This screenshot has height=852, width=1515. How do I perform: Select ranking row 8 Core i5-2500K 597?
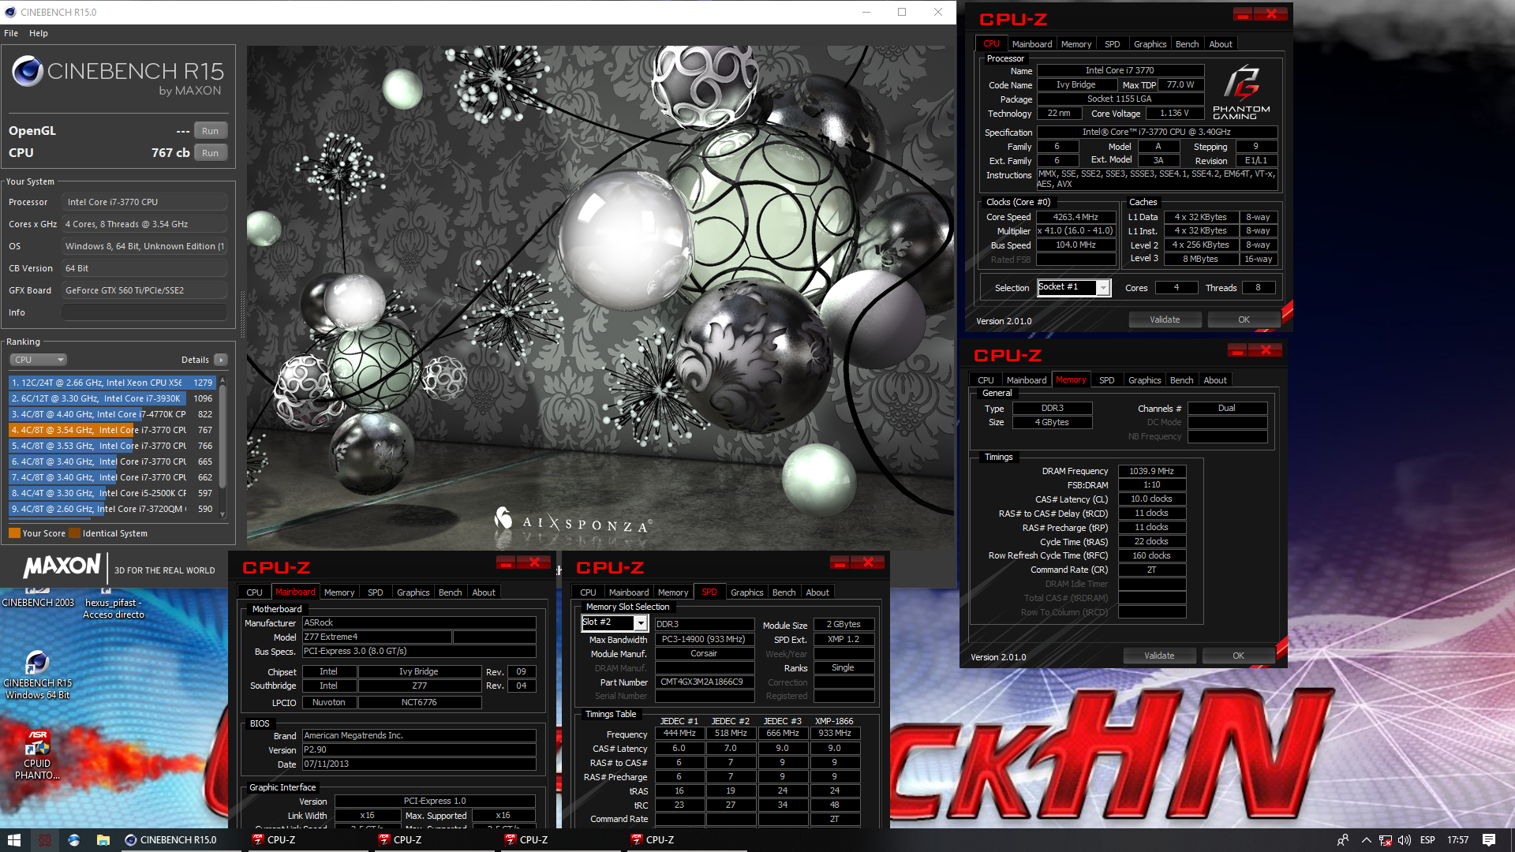point(112,493)
